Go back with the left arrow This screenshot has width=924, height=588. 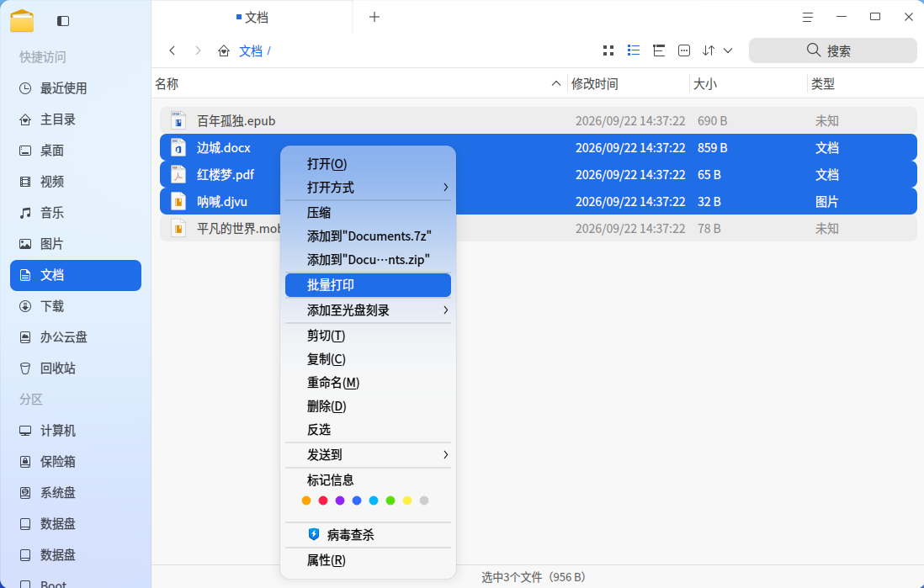point(172,50)
